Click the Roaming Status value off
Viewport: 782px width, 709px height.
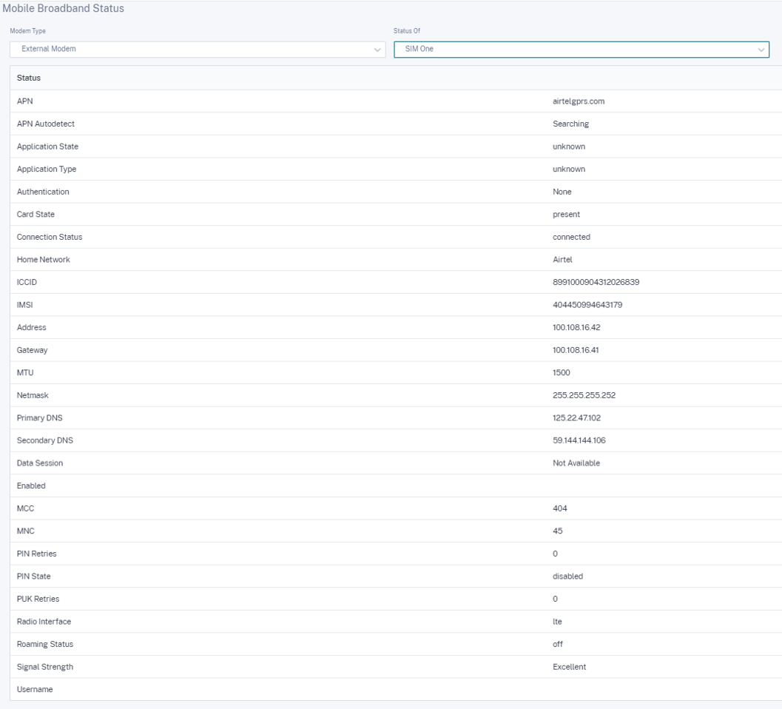(x=558, y=644)
